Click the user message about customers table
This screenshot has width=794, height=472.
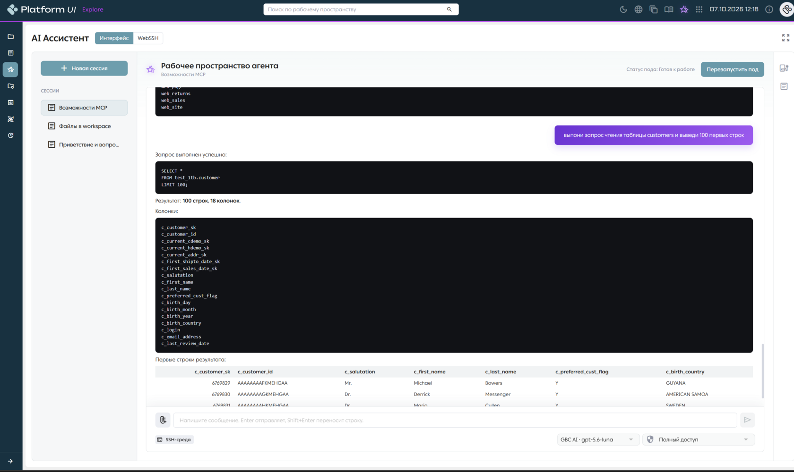click(654, 135)
